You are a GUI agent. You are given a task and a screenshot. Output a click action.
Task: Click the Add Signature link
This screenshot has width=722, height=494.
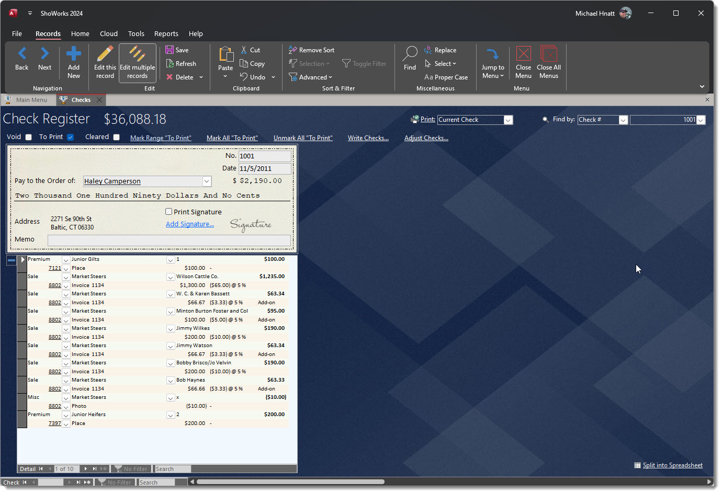[189, 224]
